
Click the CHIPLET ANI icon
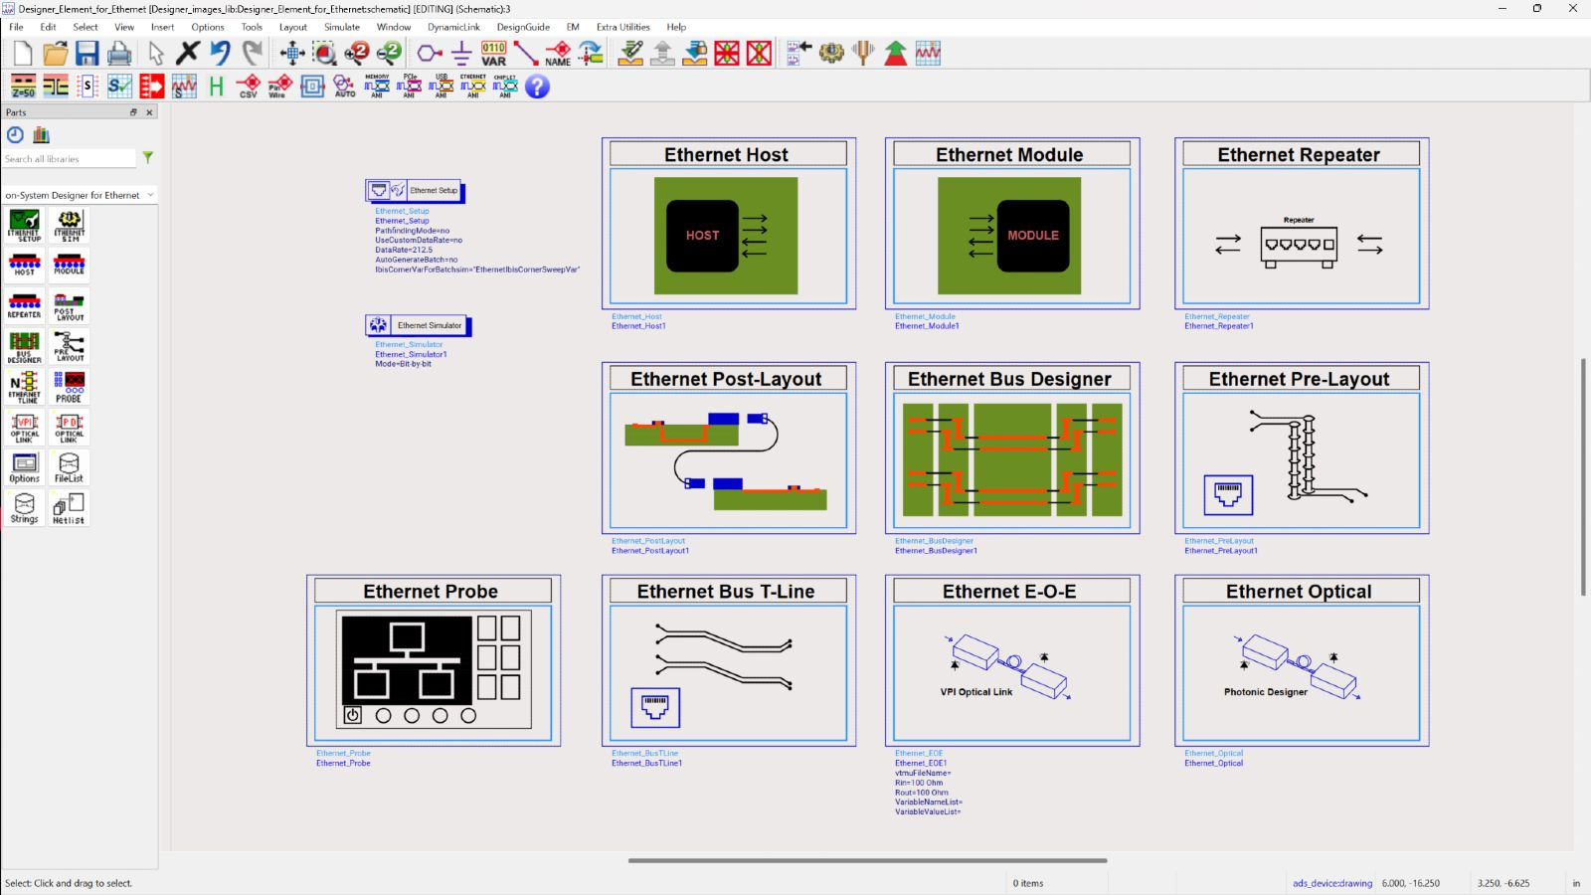[505, 87]
